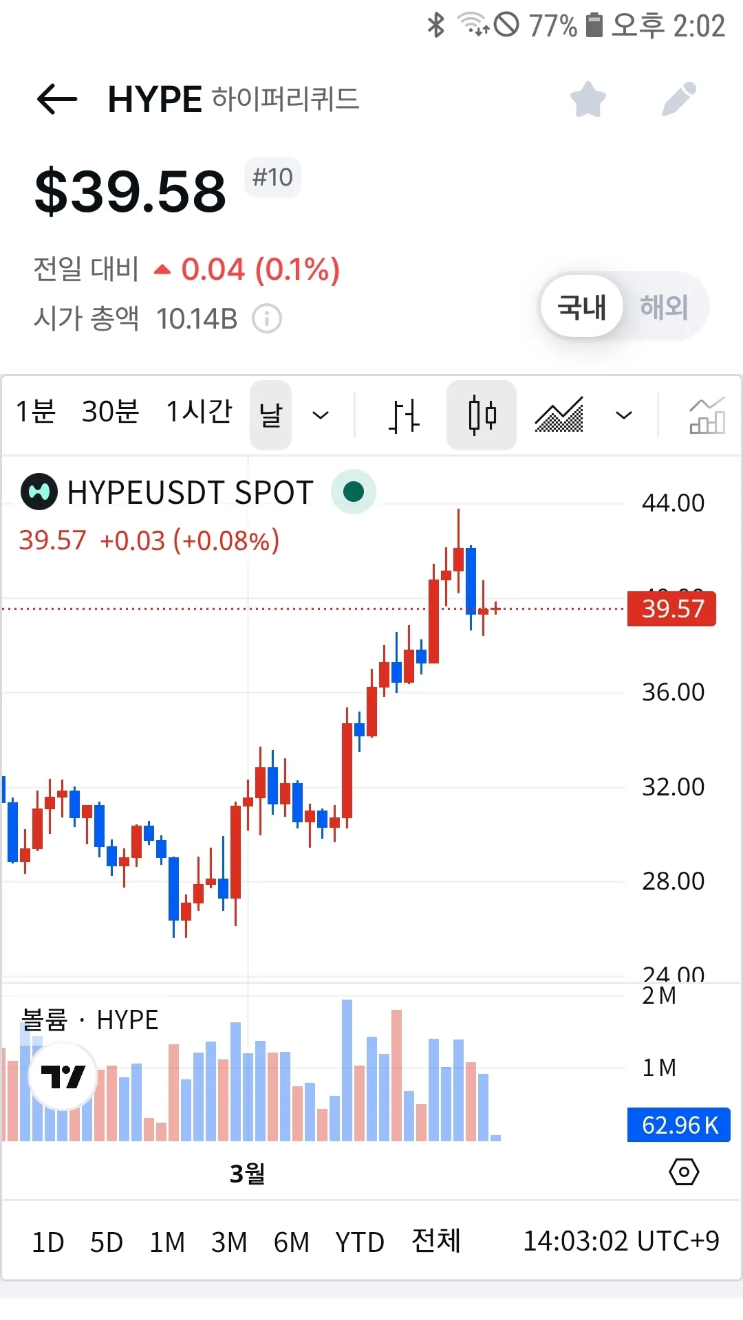Image resolution: width=743 pixels, height=1320 pixels.
Task: Tap the 39.57 current price label
Action: point(672,609)
